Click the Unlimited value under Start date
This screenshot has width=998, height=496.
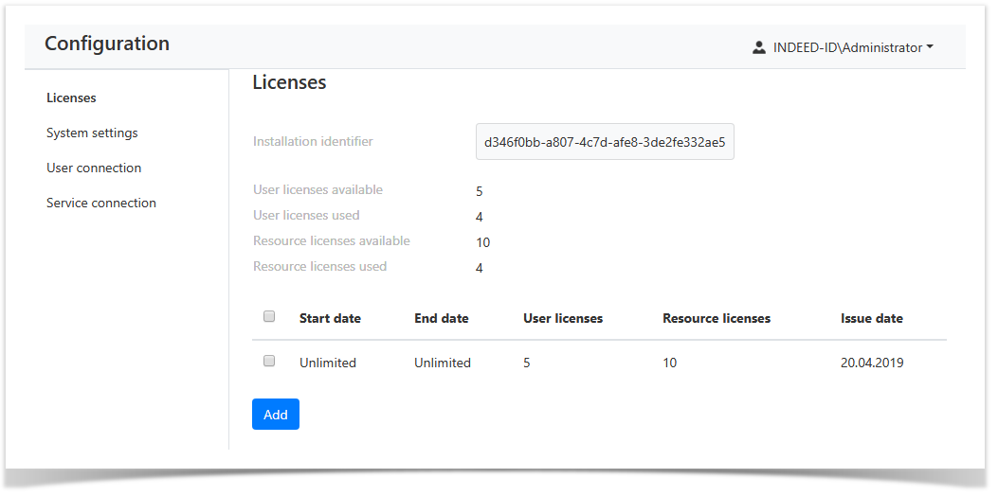click(328, 363)
